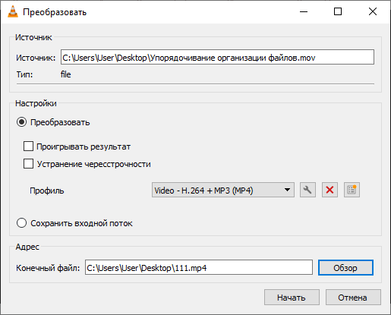Focus the Конечный файл path field

(x=199, y=267)
